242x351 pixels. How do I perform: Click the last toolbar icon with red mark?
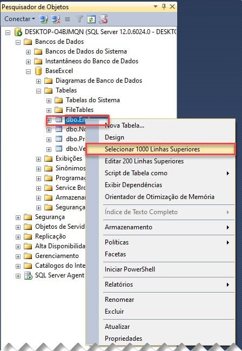point(104,19)
